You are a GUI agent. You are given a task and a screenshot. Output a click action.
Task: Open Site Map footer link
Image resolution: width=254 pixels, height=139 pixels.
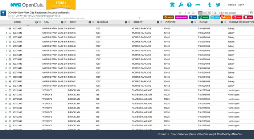point(209,134)
